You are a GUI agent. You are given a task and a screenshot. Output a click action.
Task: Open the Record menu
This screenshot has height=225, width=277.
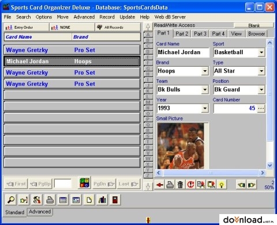pos(107,17)
